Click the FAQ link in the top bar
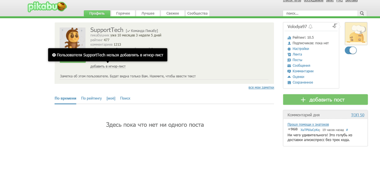Screen dimensions: 380x173 [339, 1]
